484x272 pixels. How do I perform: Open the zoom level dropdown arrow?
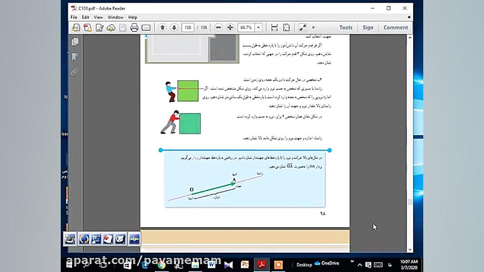pyautogui.click(x=258, y=27)
